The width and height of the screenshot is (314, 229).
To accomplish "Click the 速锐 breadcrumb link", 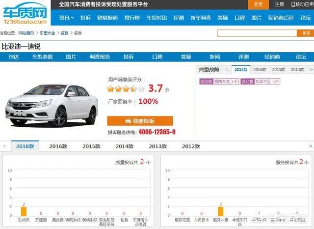I will point(64,33).
